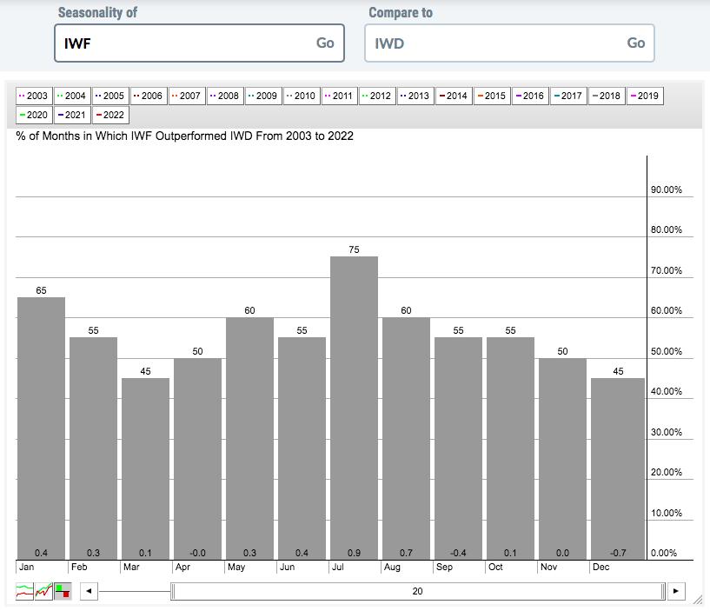This screenshot has width=710, height=611.
Task: Toggle the 2019 year legend
Action: [644, 96]
